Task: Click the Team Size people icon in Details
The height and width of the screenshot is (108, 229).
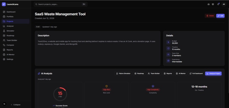Action: 168,54
